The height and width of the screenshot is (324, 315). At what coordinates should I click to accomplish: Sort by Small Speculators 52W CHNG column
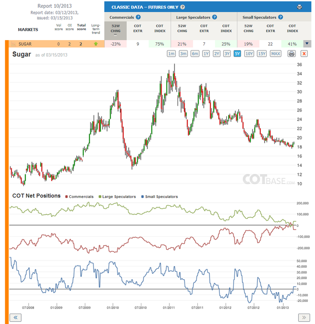tap(248, 29)
